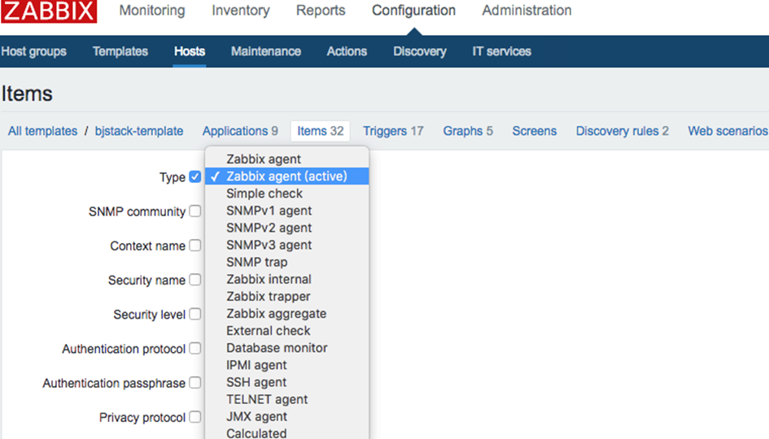Choose Database monitor option
This screenshot has width=769, height=439.
[x=287, y=348]
